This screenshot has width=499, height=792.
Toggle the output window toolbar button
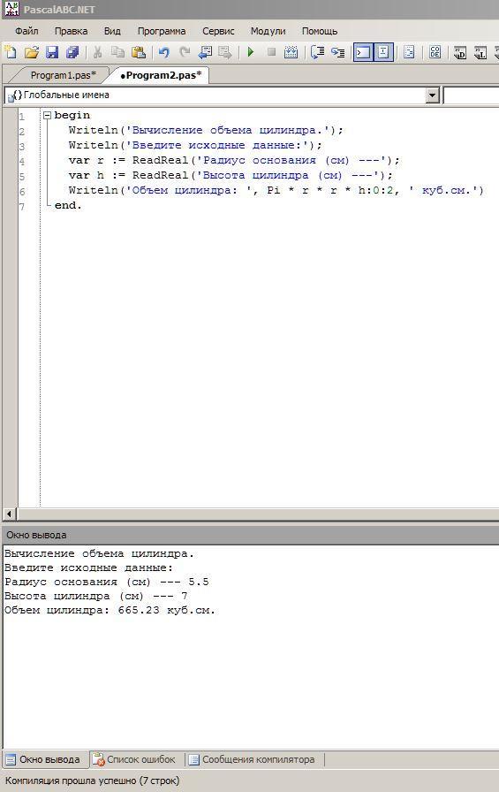pyautogui.click(x=363, y=52)
